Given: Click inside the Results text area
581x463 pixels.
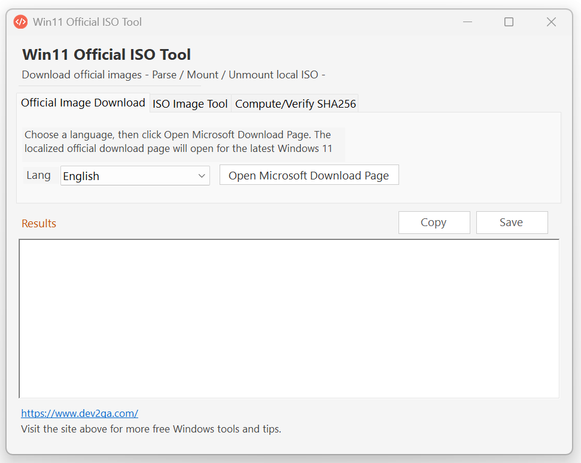Looking at the screenshot, I should tap(289, 319).
